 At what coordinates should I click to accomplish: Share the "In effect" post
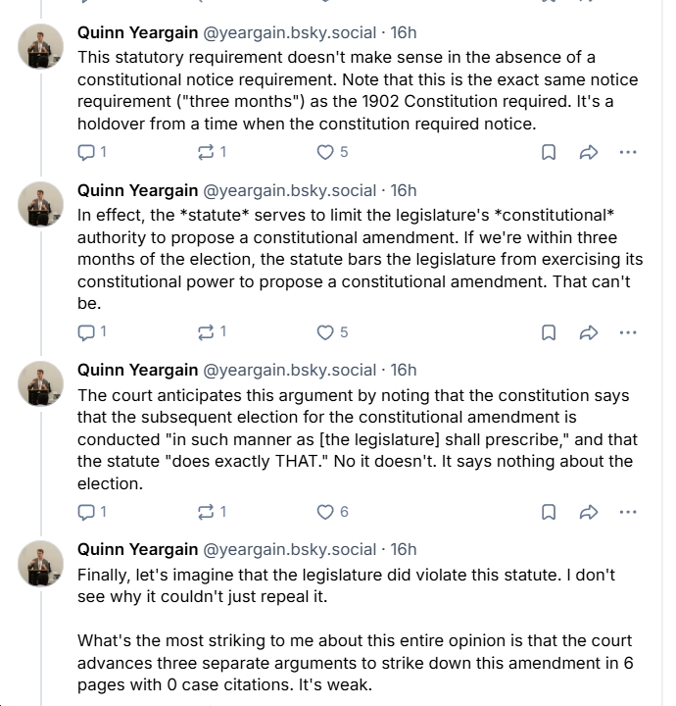pyautogui.click(x=589, y=332)
